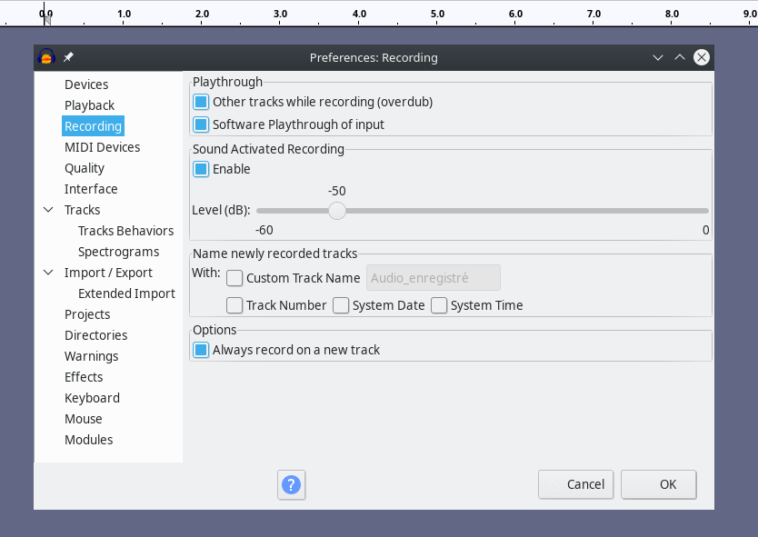Collapse the Tracks section in the sidebar
The width and height of the screenshot is (758, 537).
coord(50,209)
